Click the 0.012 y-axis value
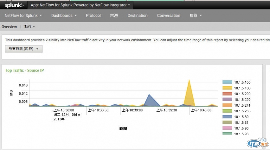Image resolution: width=270 pixels, height=150 pixels. (x=23, y=93)
